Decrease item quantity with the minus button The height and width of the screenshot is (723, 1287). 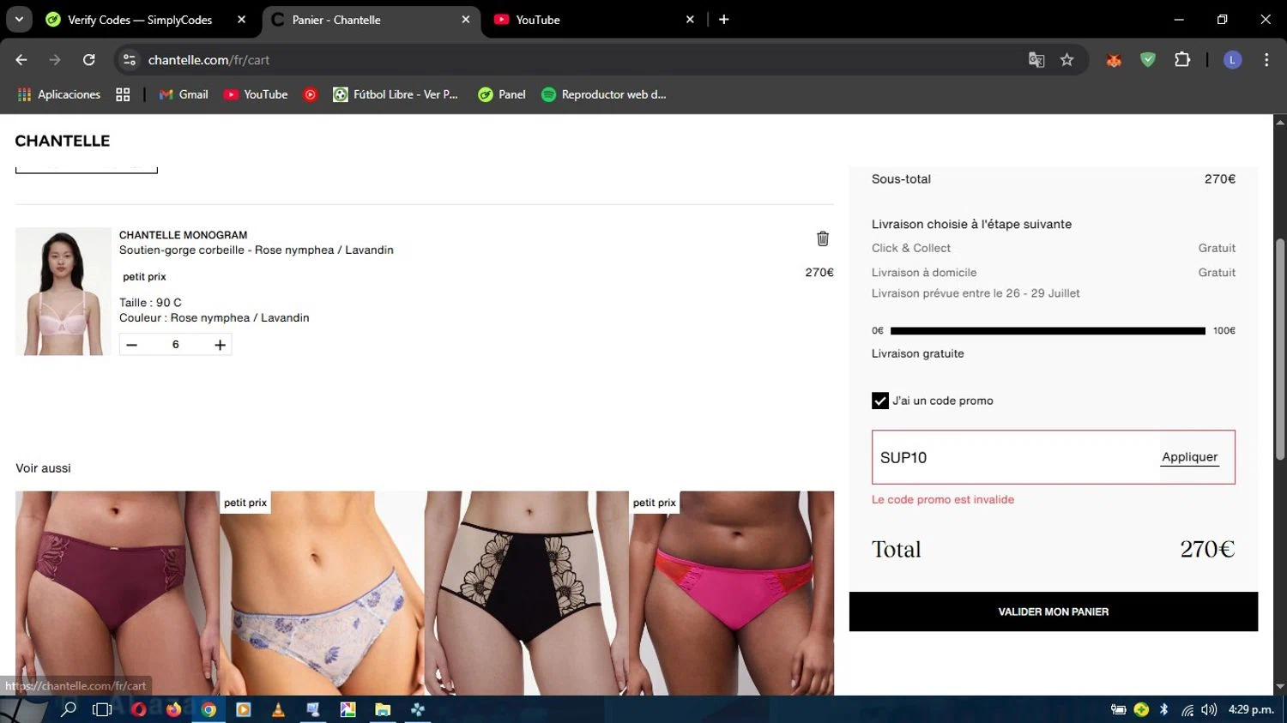click(x=131, y=345)
